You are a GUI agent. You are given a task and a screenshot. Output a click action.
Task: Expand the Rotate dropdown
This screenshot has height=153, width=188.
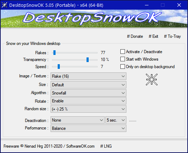[x=88, y=101]
